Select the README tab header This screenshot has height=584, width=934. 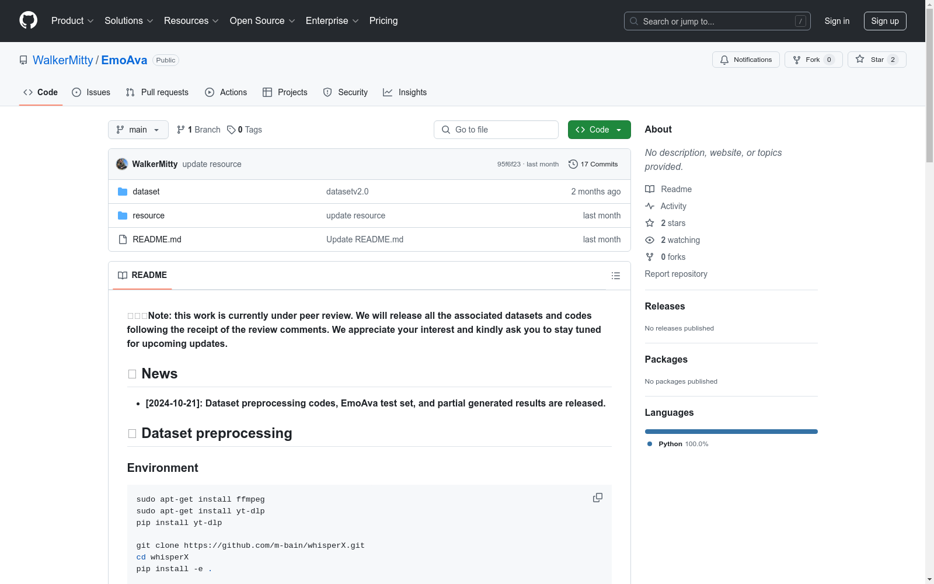142,275
